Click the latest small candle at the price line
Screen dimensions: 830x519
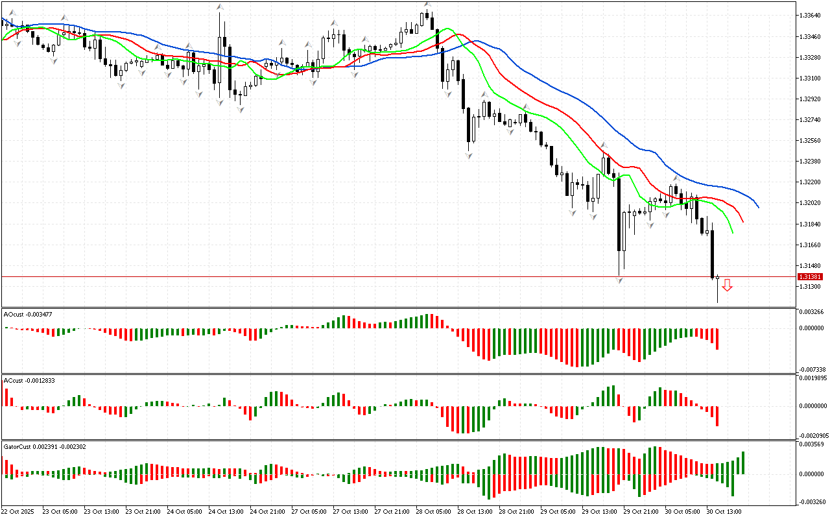point(717,277)
